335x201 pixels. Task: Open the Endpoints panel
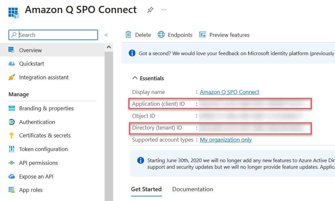tap(175, 35)
